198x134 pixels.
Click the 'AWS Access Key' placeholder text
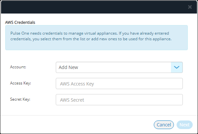coord(77,84)
